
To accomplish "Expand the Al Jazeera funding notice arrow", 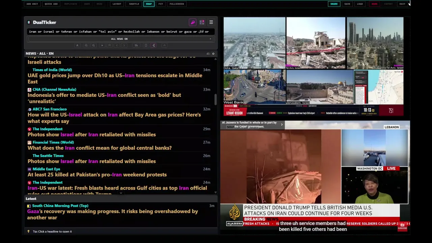I will pos(282,125).
